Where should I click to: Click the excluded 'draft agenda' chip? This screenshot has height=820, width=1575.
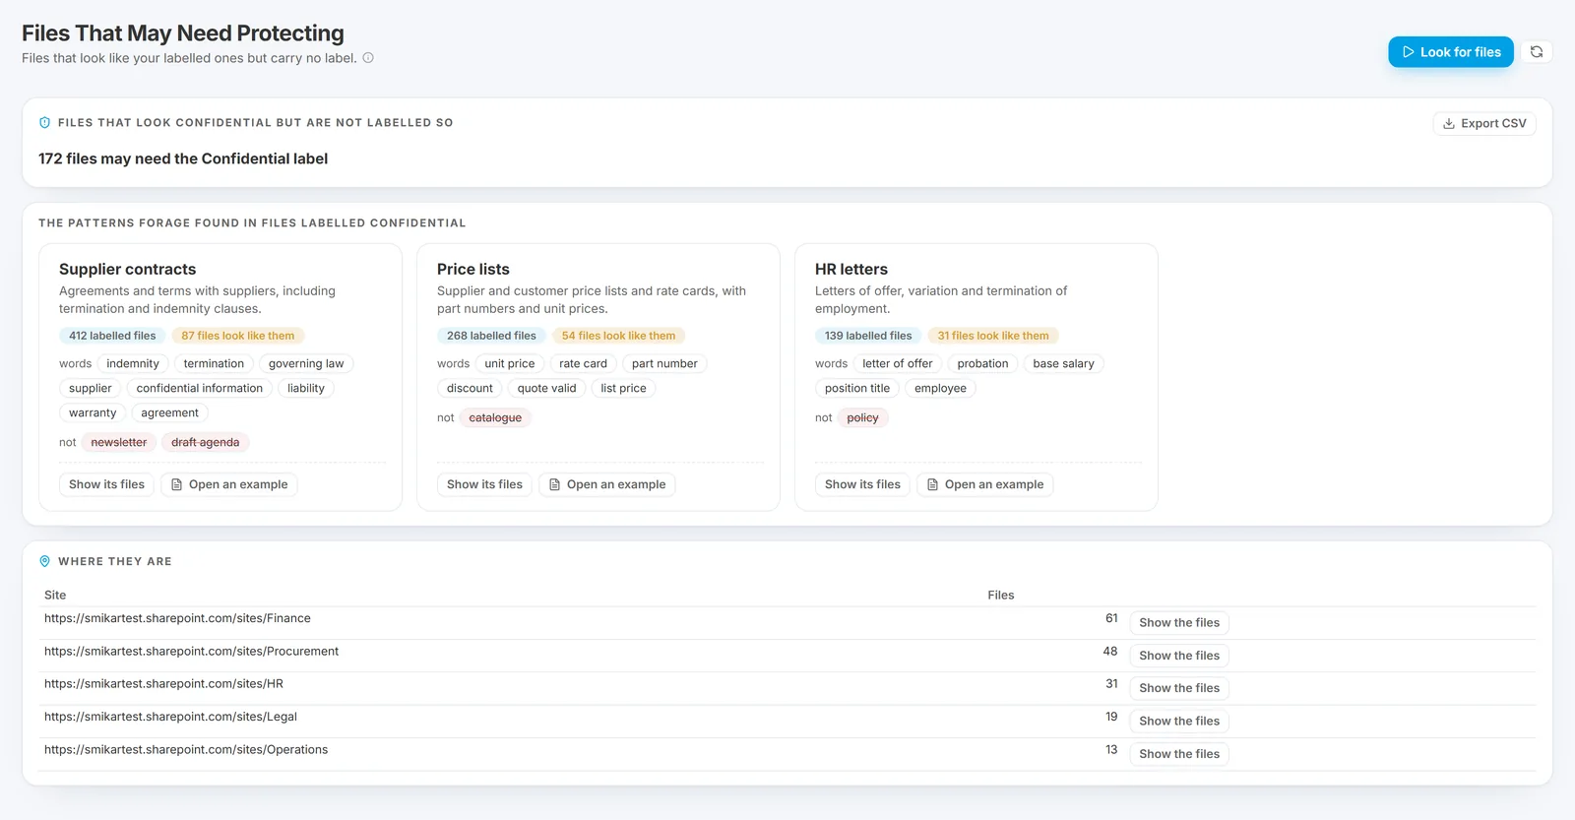pyautogui.click(x=206, y=443)
